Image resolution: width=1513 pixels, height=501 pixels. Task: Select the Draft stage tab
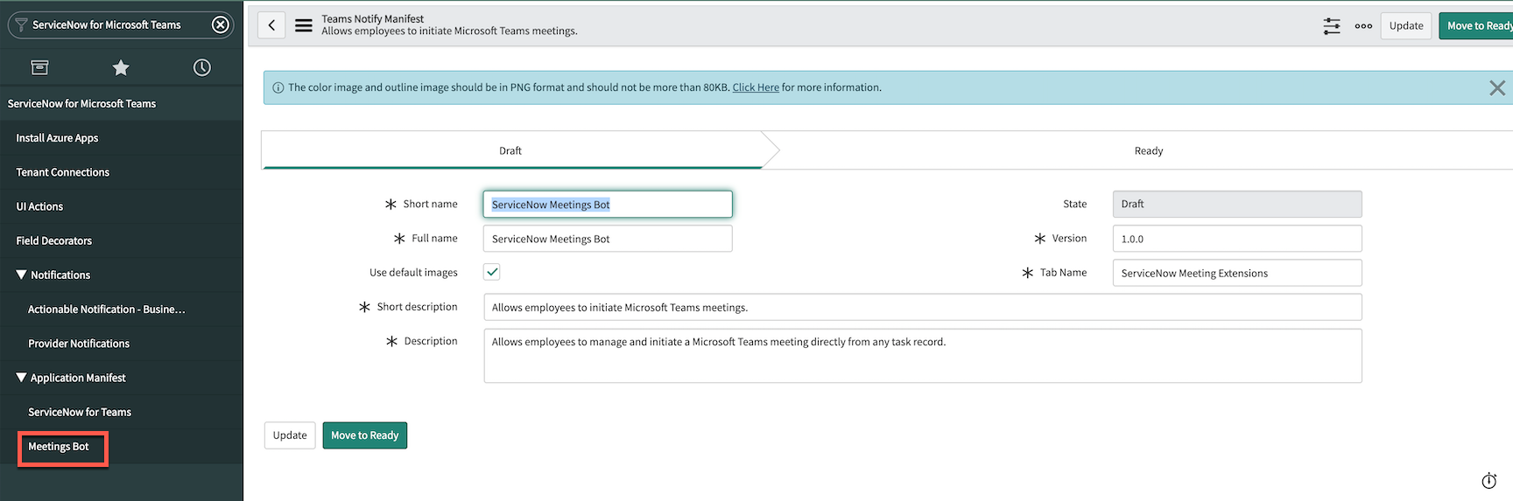coord(510,150)
